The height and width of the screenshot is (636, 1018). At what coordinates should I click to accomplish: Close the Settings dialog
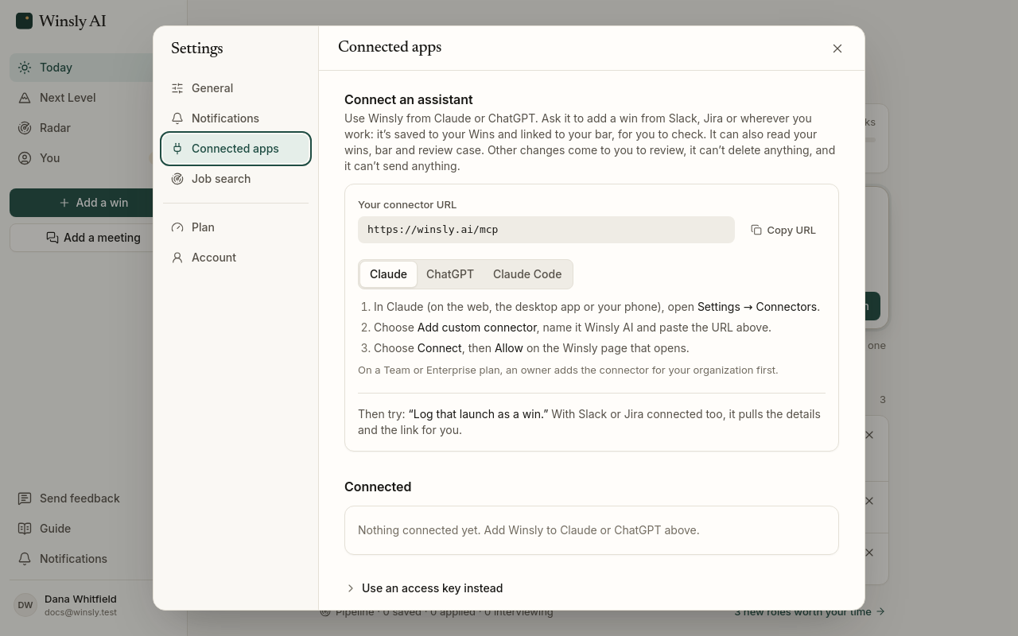click(x=837, y=48)
